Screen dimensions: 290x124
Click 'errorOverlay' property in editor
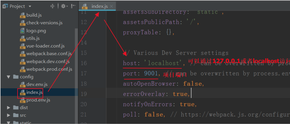[144, 94]
